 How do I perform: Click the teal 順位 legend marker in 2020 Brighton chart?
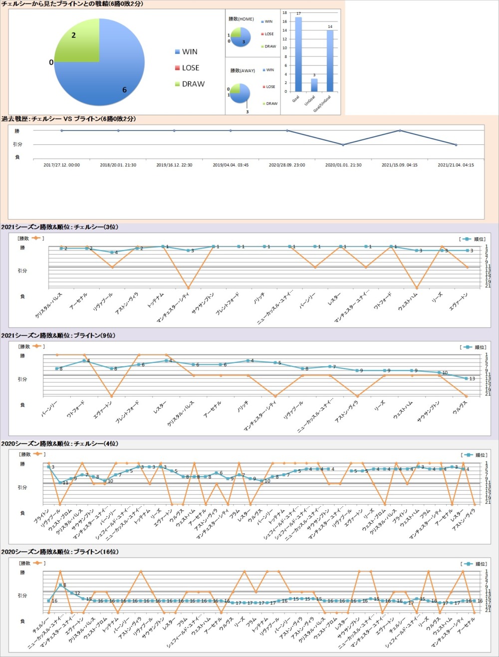468,564
